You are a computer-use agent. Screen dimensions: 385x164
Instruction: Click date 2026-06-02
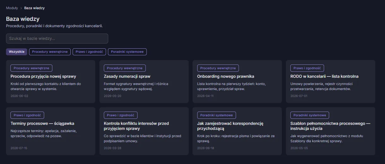point(19,96)
